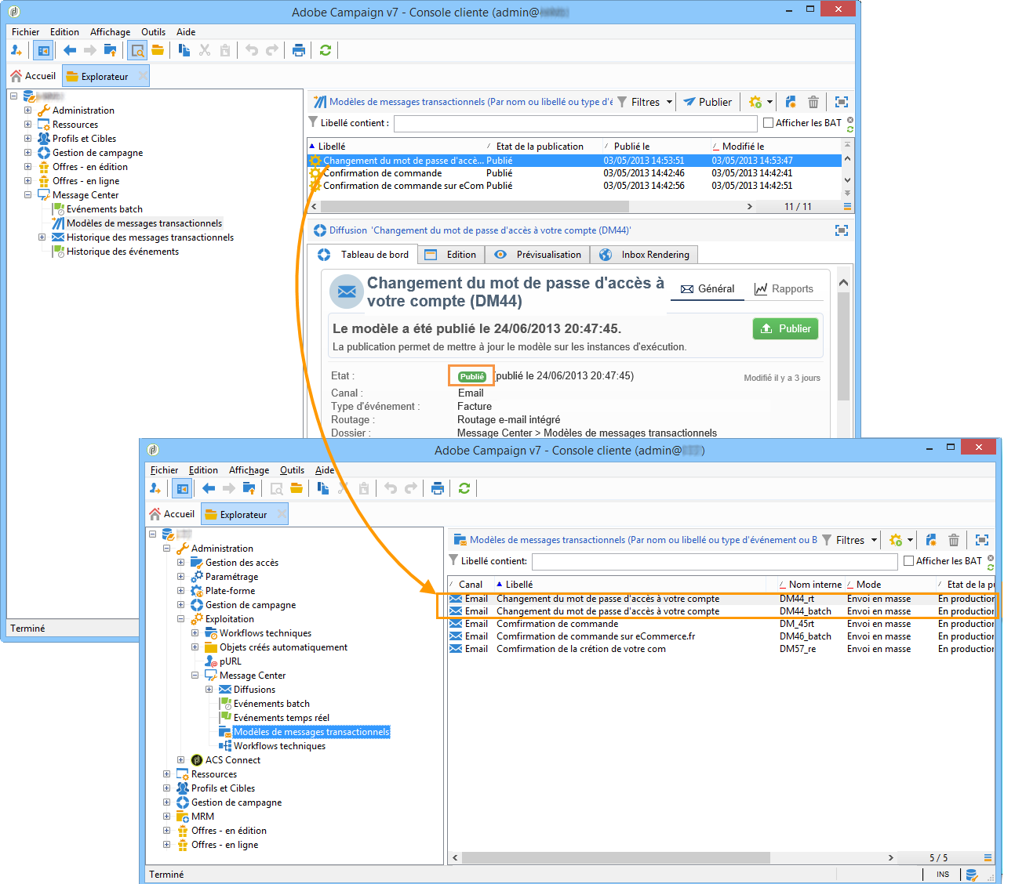Expand the Diffusions node in front window tree
Image resolution: width=1015 pixels, height=884 pixels.
209,690
